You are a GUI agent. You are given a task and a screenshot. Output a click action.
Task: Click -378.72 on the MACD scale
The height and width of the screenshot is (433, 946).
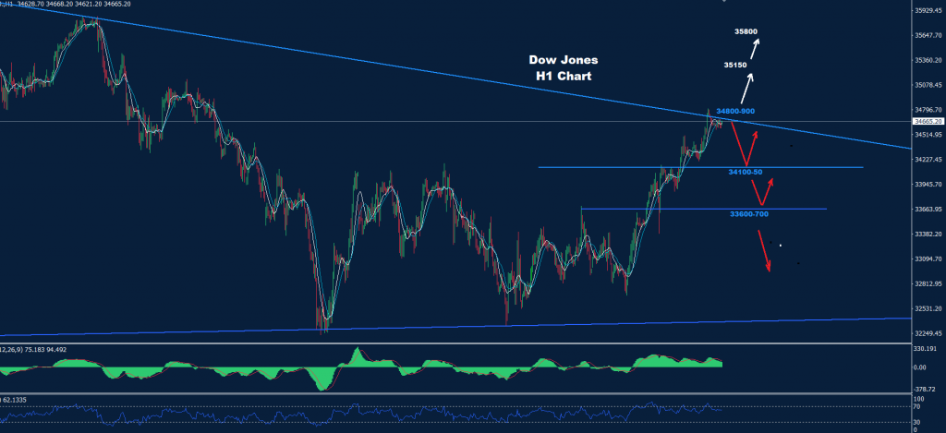(926, 388)
